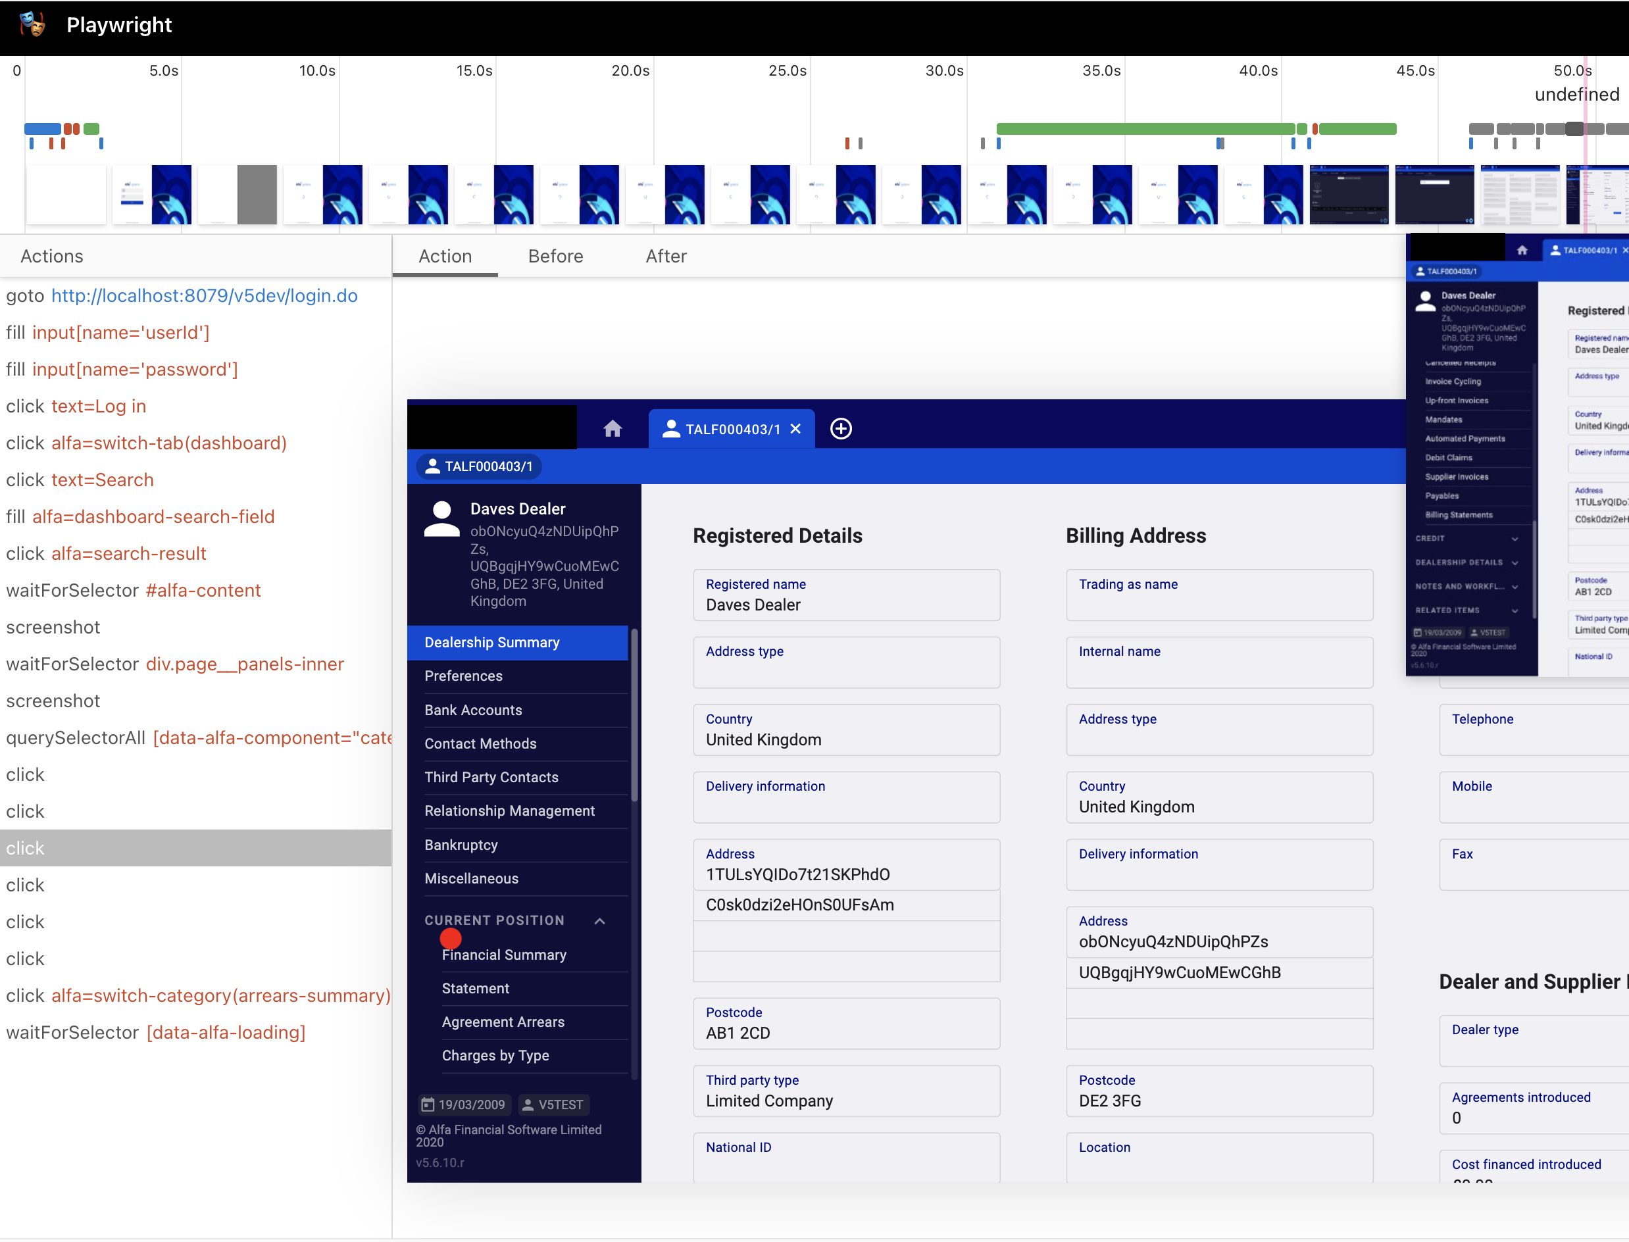
Task: Open Financial Summary category
Action: click(534, 955)
